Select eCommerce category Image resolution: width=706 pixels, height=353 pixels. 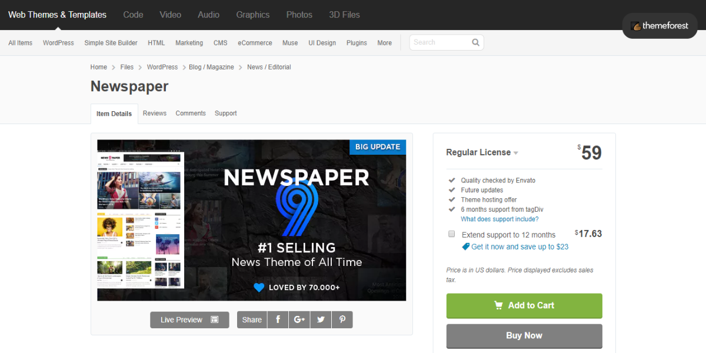[255, 43]
